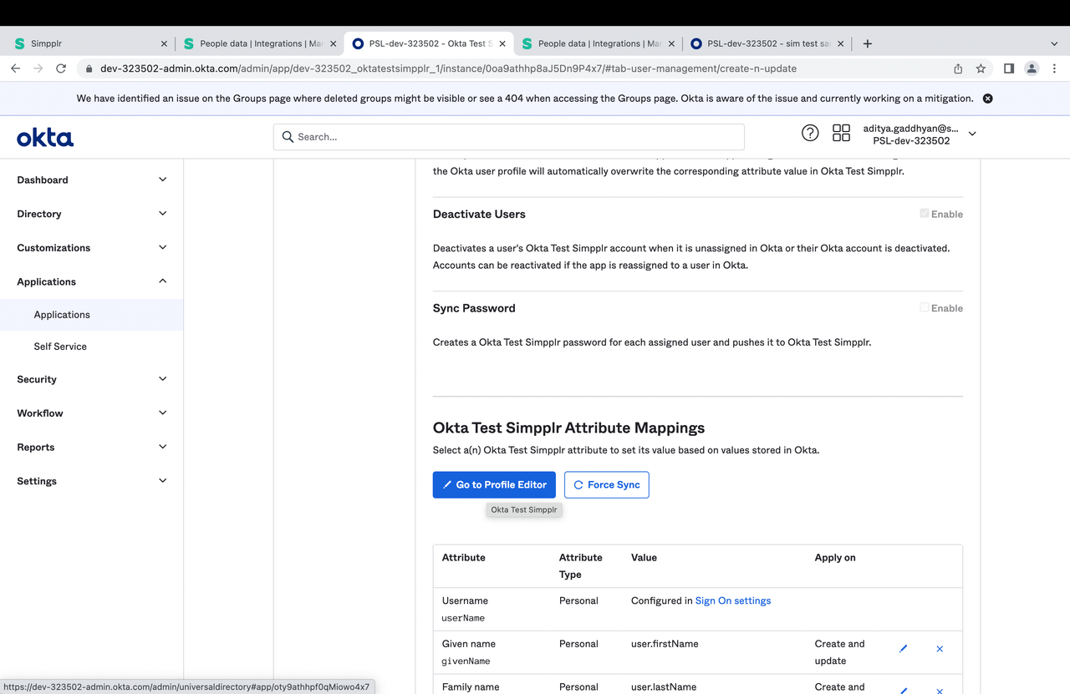
Task: Select Self Service under Applications
Action: tap(59, 346)
